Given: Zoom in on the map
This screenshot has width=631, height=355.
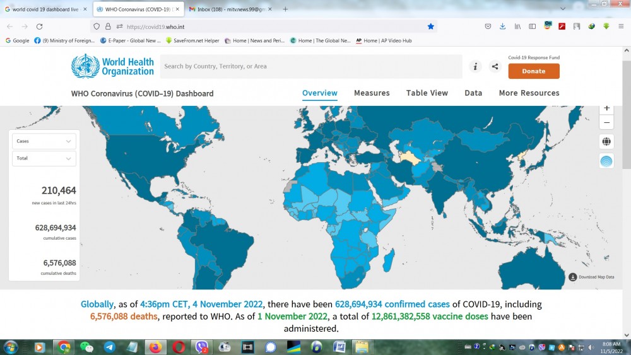Looking at the screenshot, I should pos(606,108).
